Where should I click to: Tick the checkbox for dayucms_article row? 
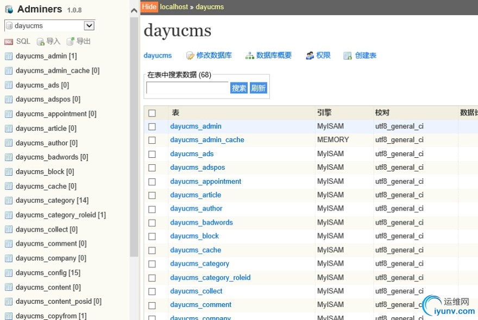[x=152, y=195]
